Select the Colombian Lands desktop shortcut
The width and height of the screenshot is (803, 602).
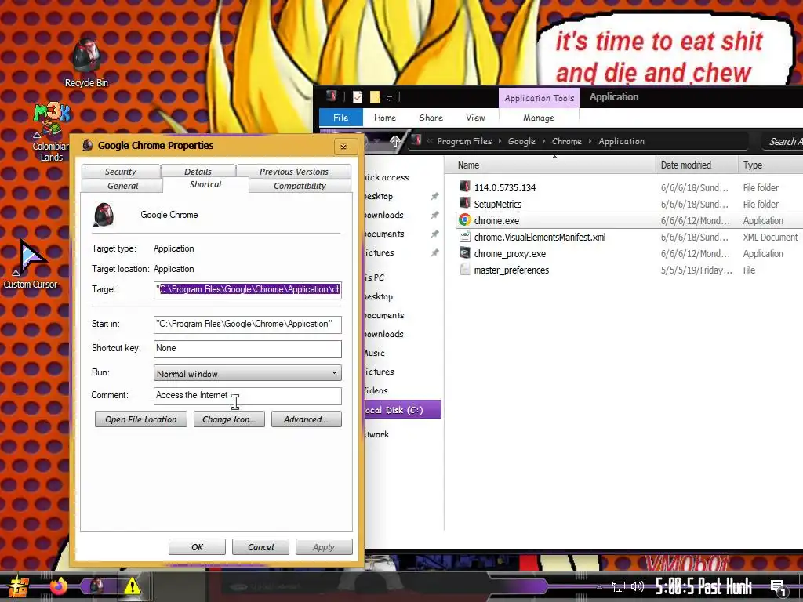point(51,132)
